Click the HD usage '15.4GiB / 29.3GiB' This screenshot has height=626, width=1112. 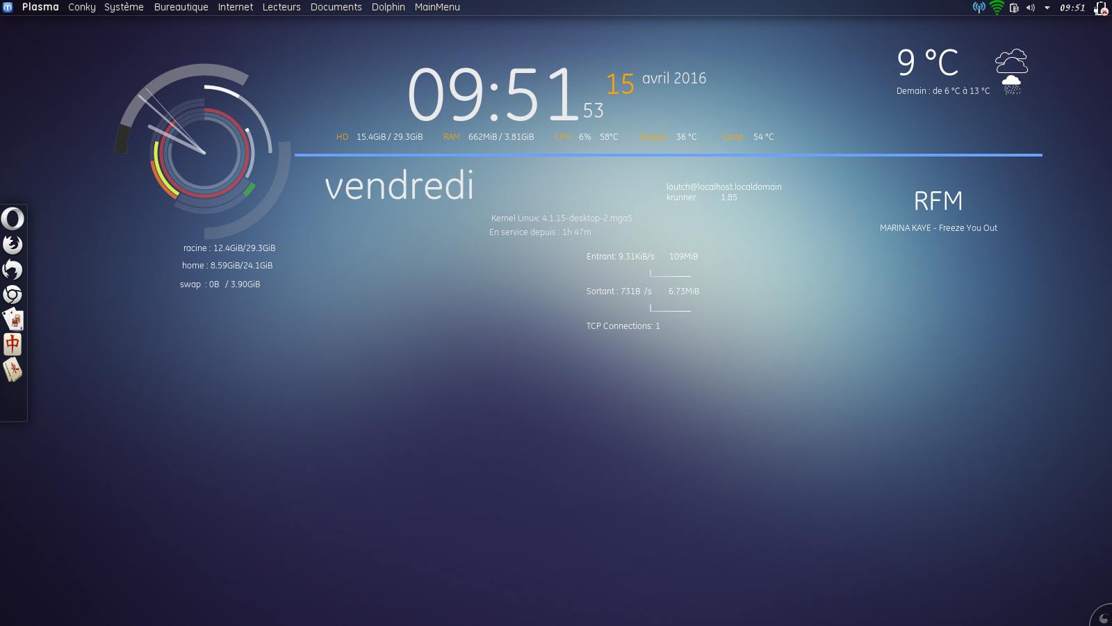pyautogui.click(x=389, y=137)
